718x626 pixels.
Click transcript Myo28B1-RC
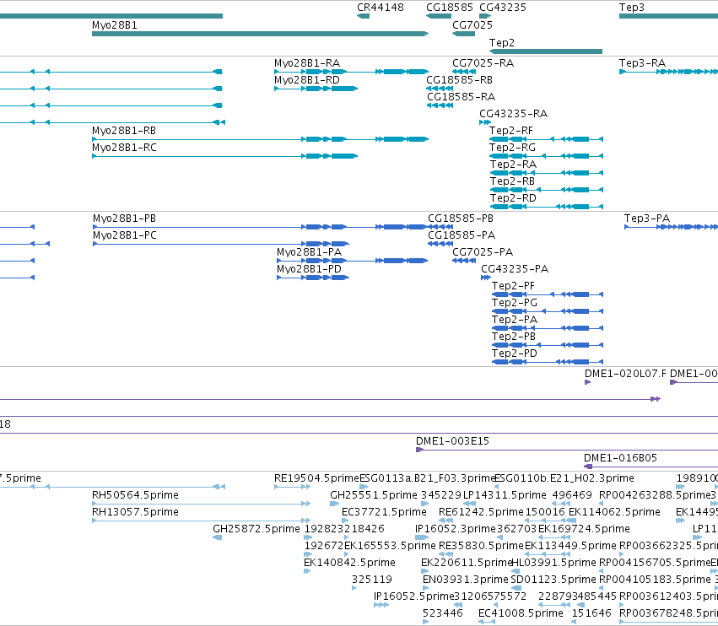[224, 156]
